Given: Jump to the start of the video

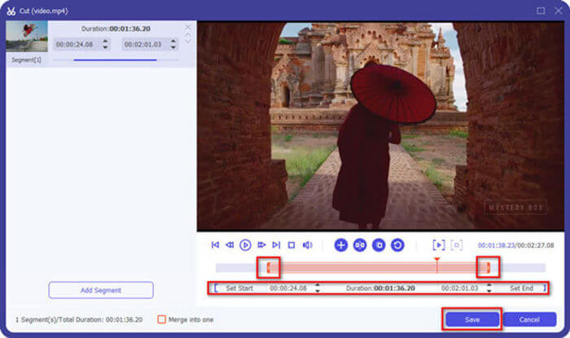Looking at the screenshot, I should [x=215, y=244].
